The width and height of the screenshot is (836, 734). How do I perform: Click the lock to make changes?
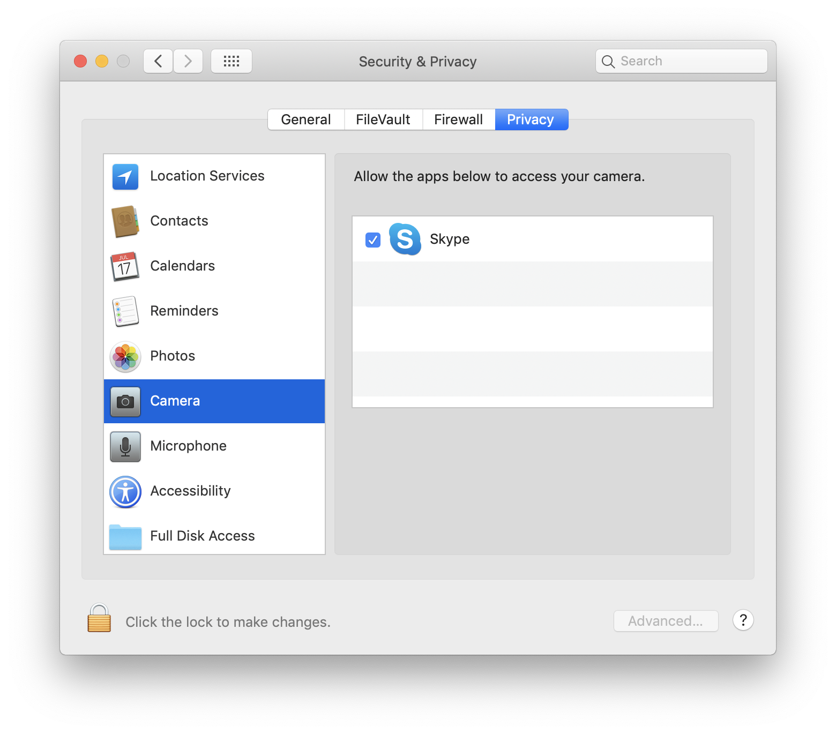[99, 618]
